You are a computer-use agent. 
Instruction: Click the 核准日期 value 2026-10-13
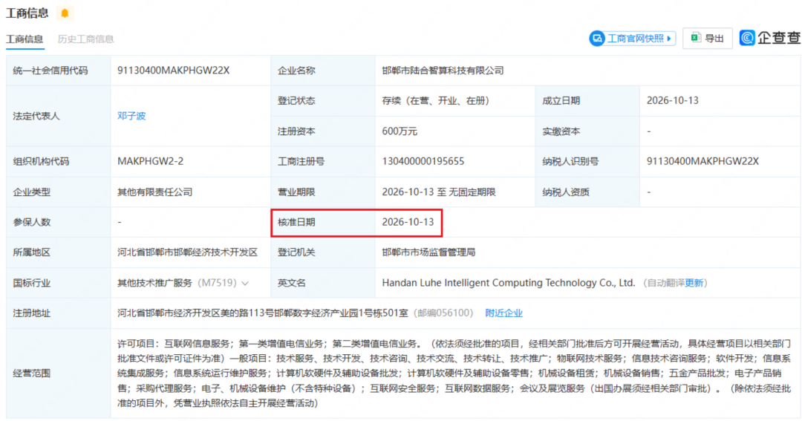408,222
